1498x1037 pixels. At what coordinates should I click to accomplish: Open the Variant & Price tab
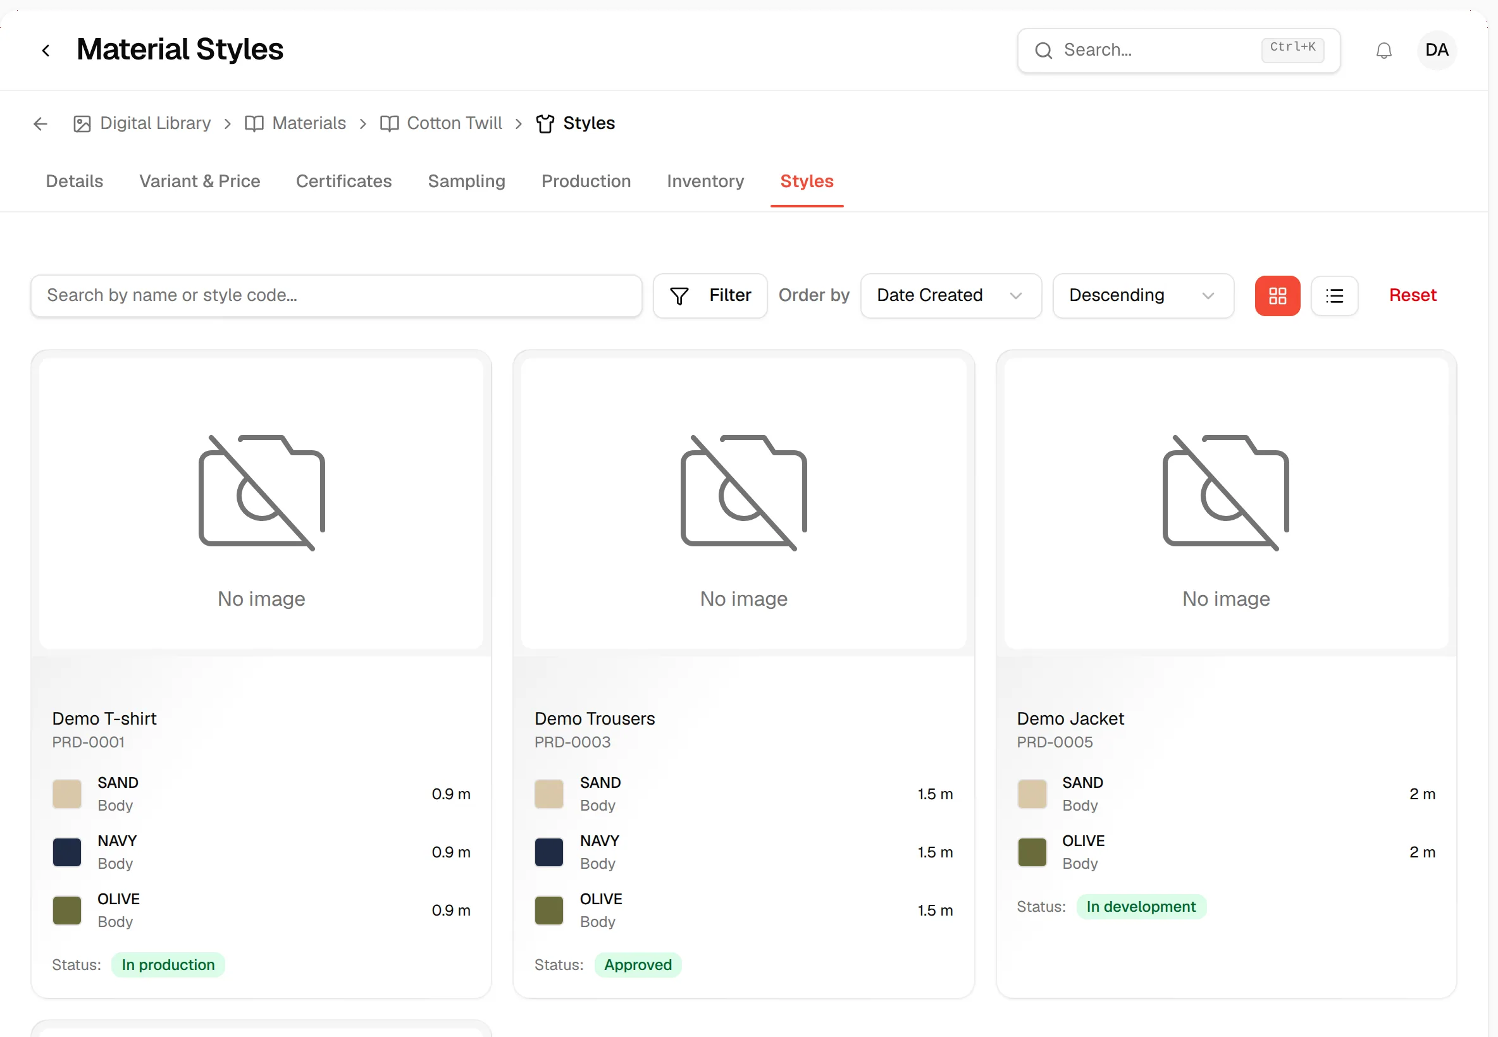(199, 181)
